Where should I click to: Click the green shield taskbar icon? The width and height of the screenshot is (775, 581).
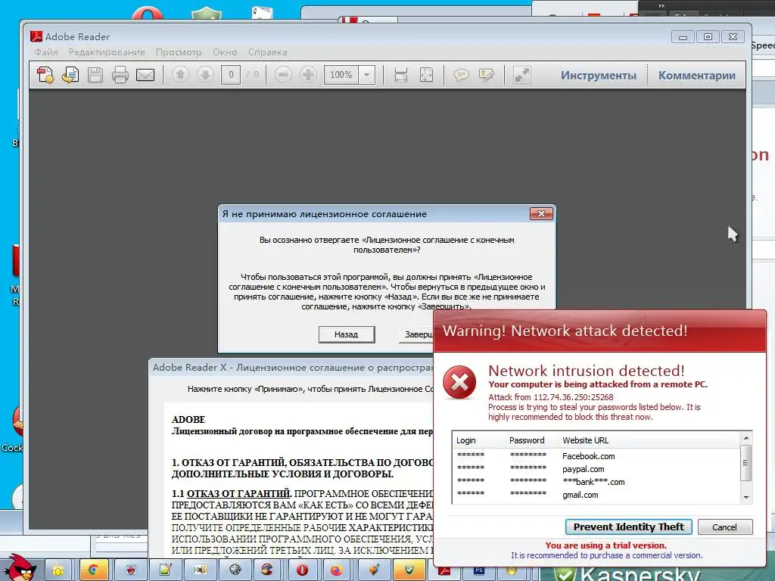pos(409,570)
